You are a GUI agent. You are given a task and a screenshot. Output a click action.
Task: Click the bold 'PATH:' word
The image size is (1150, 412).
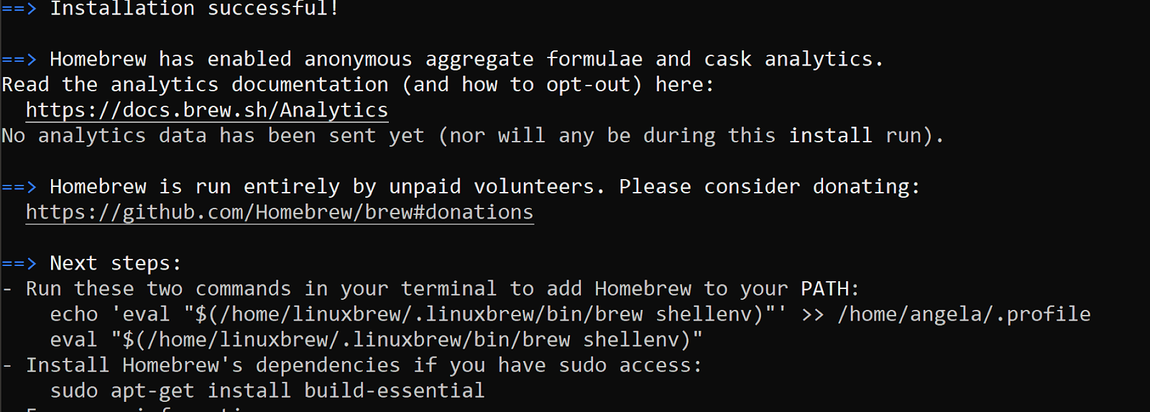[829, 288]
